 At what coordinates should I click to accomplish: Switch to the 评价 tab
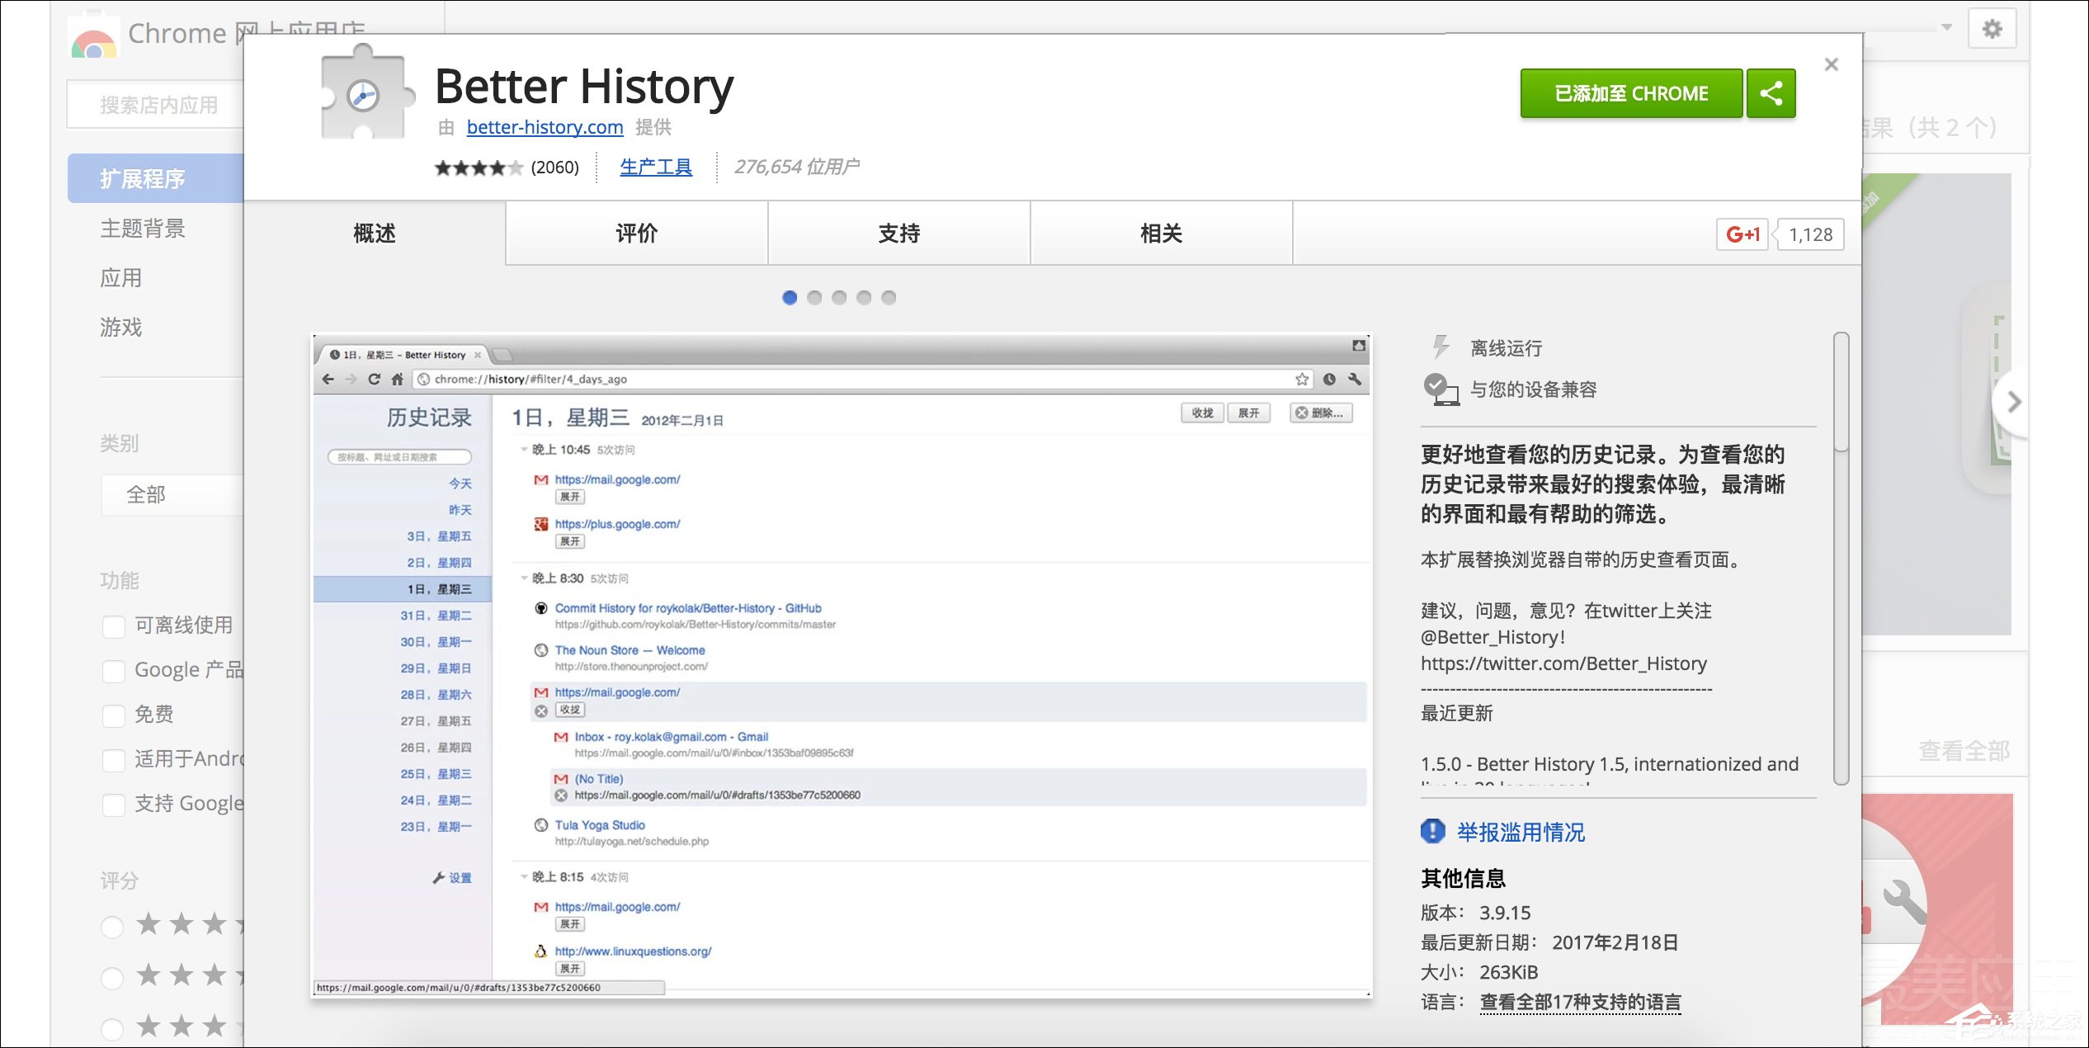[636, 234]
